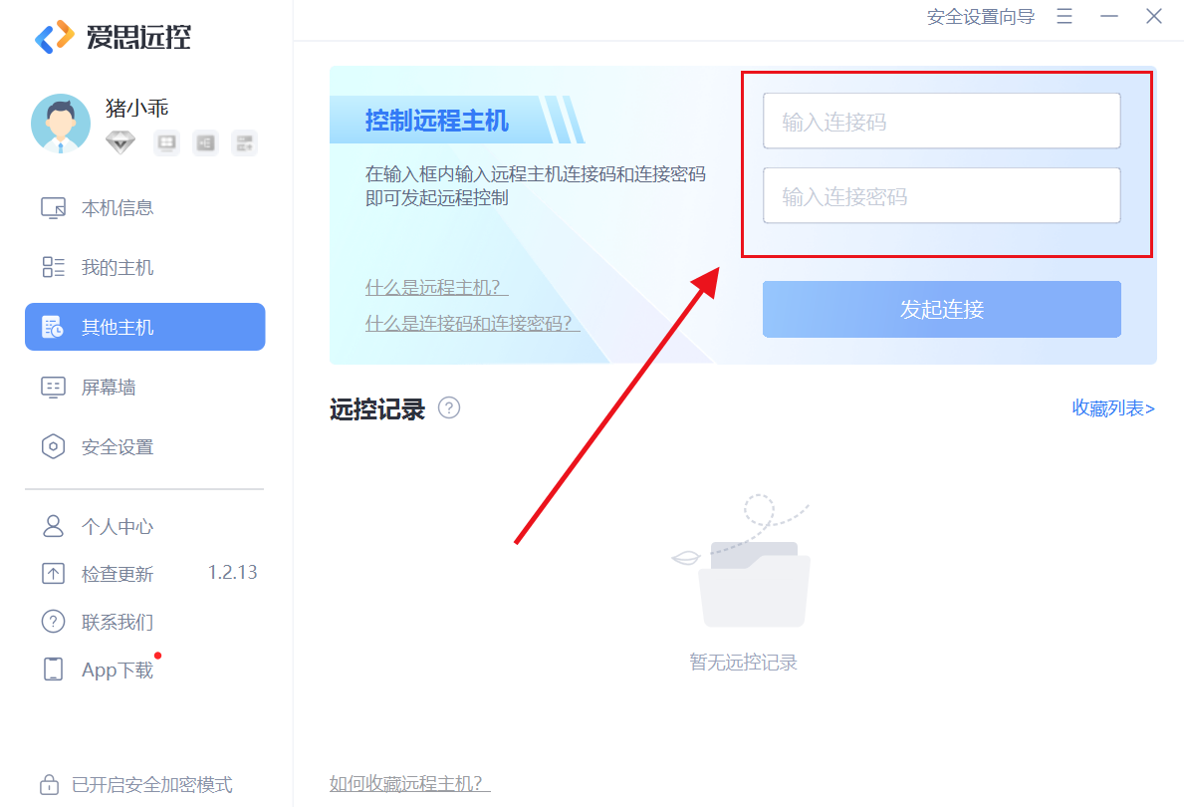
Task: Click the 我的主机 list icon
Action: 53,267
